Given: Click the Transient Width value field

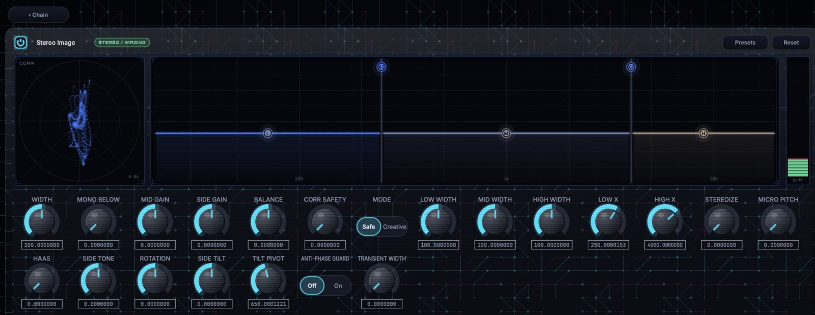Looking at the screenshot, I should tap(382, 304).
